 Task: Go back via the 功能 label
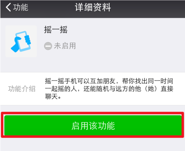click(21, 7)
